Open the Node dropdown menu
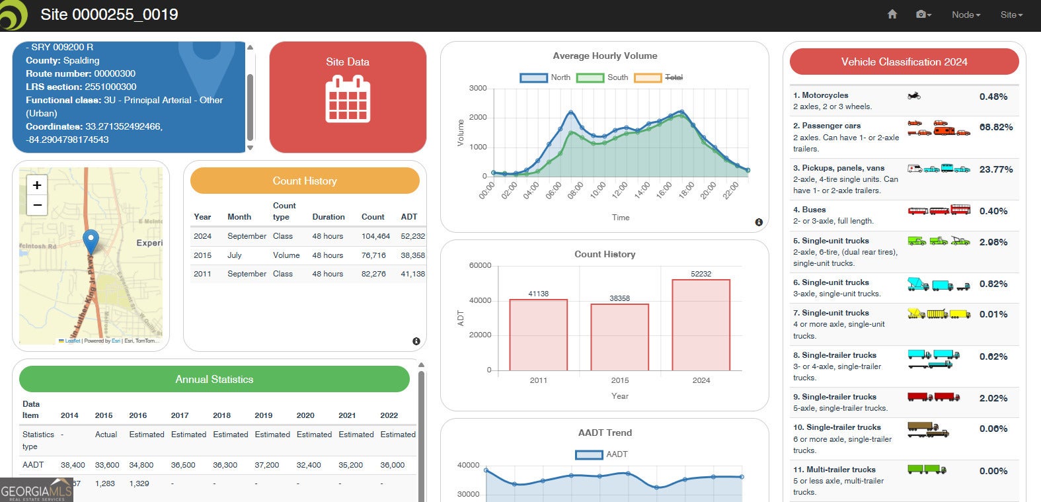 pyautogui.click(x=966, y=15)
